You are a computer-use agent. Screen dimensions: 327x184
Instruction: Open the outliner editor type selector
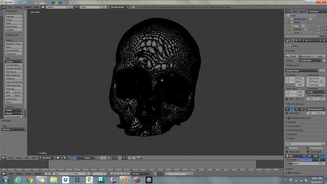click(x=288, y=11)
